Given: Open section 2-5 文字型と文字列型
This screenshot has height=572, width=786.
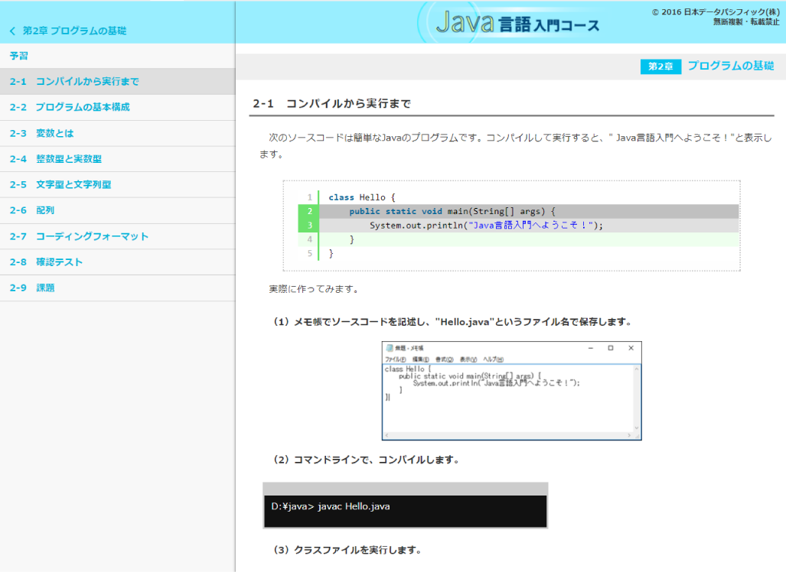Looking at the screenshot, I should [117, 184].
